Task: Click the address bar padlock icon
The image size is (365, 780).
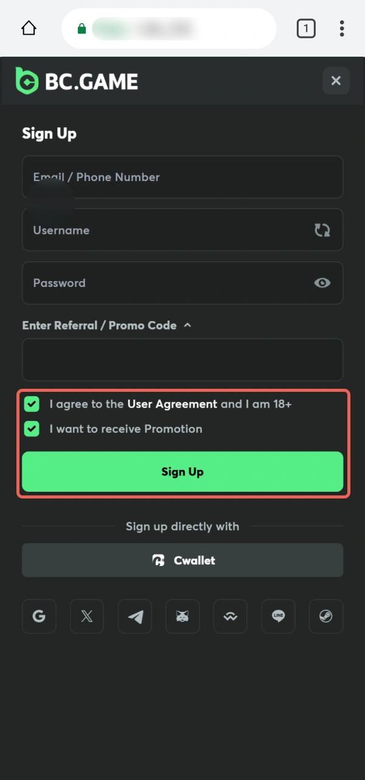Action: (81, 28)
